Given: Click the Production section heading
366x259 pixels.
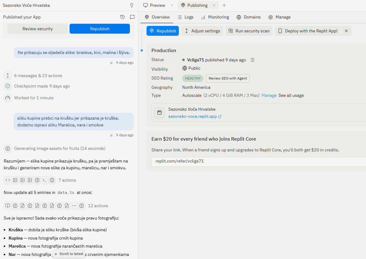Looking at the screenshot, I should pyautogui.click(x=164, y=51).
